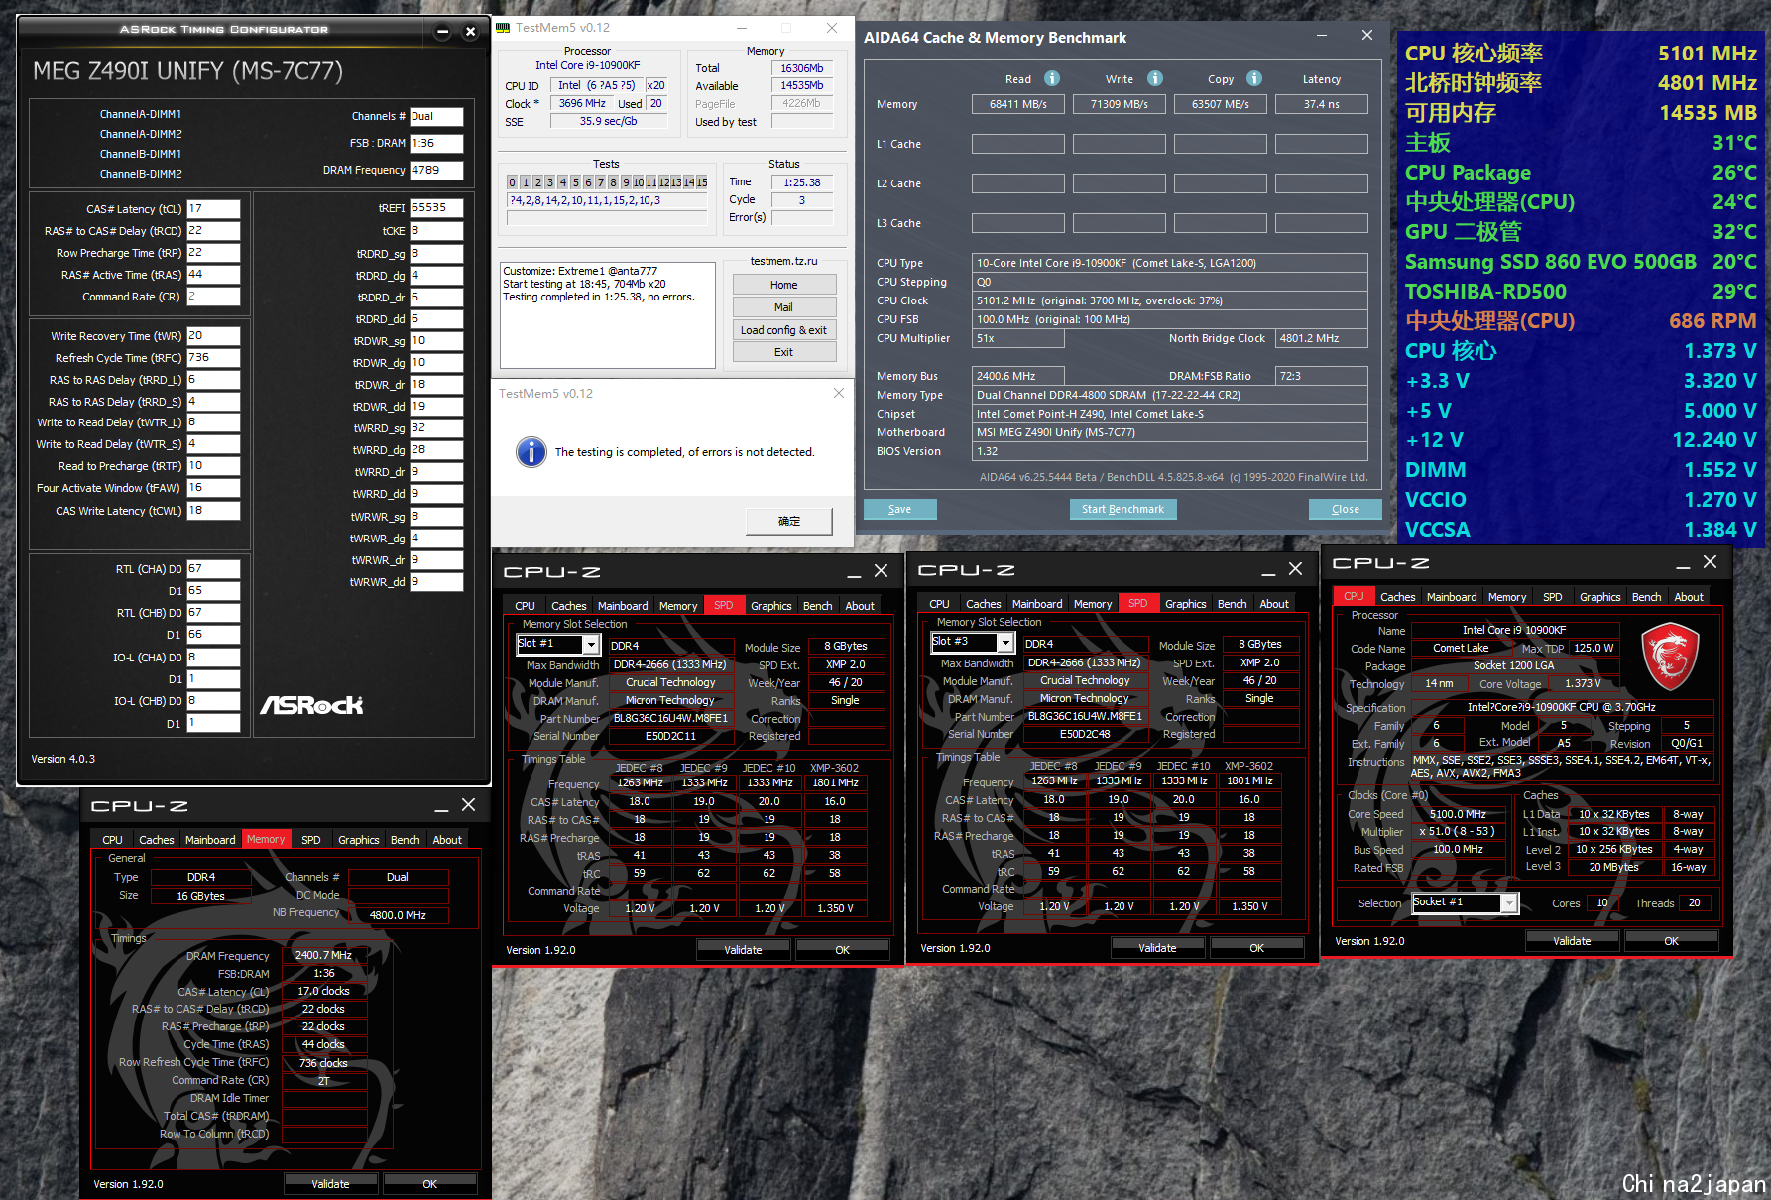Click the MSI dragon logo in CPU-Z
The image size is (1771, 1200).
pyautogui.click(x=1670, y=656)
